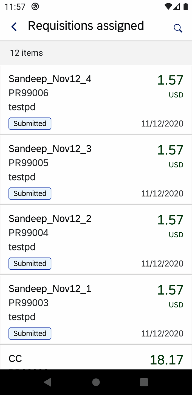Tap the Submitted badge on Sandeep_Nov12_4
This screenshot has height=395, width=192.
(x=30, y=123)
